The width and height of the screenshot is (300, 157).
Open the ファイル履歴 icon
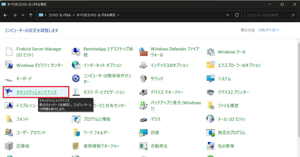210,106
